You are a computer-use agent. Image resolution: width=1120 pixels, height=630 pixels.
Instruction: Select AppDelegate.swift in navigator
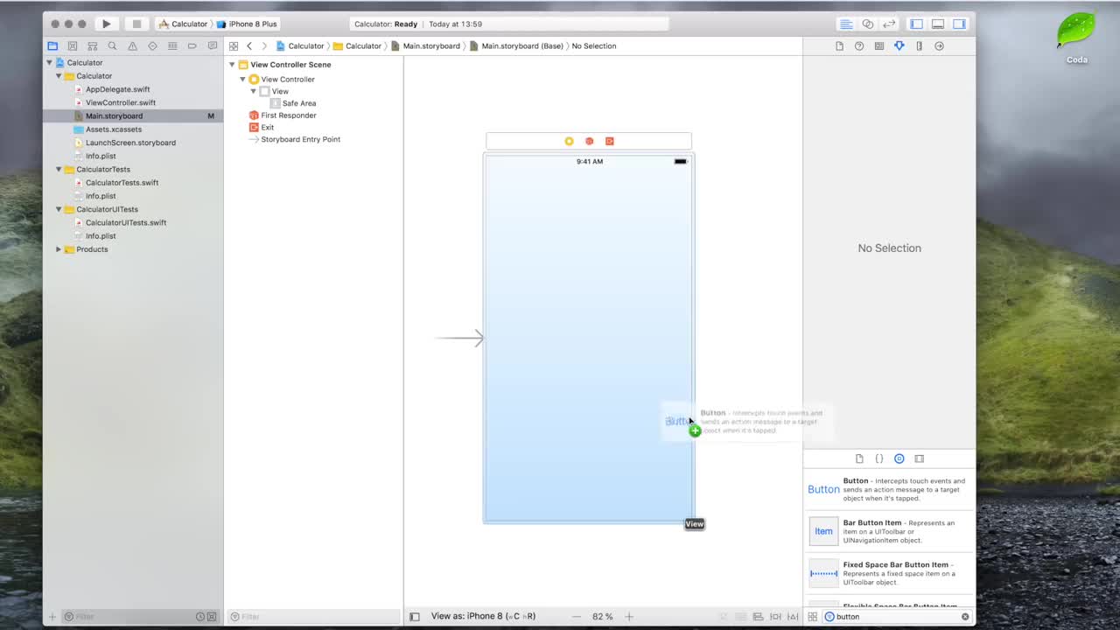tap(117, 89)
